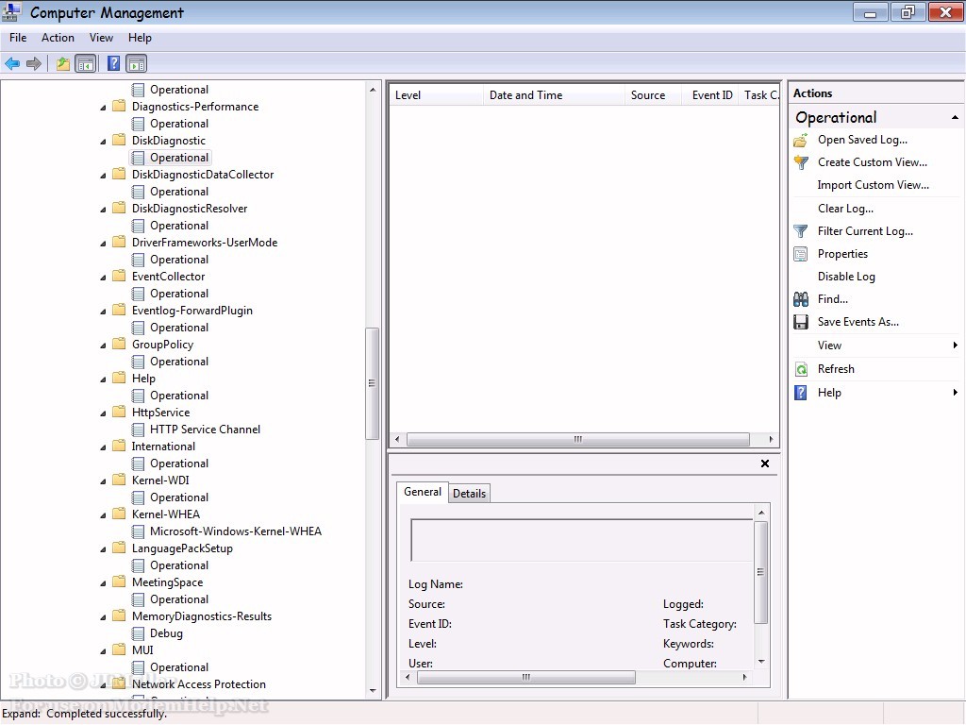
Task: Collapse the DiskDiagnosticDataCollector tree node
Action: pos(103,176)
